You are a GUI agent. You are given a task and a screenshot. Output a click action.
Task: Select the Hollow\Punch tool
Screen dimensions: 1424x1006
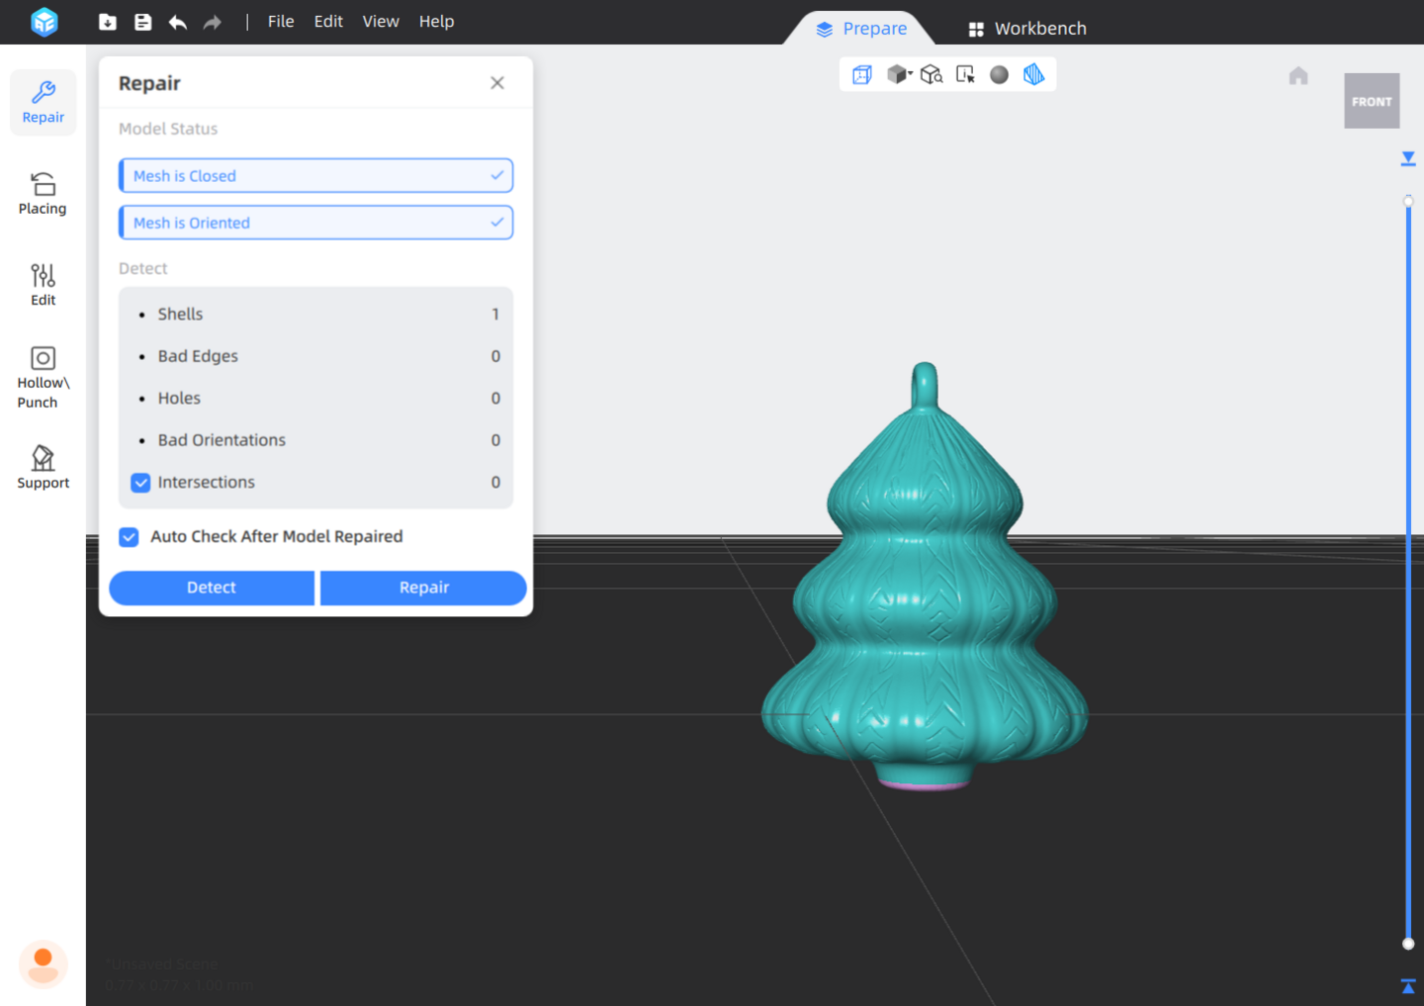click(x=43, y=377)
